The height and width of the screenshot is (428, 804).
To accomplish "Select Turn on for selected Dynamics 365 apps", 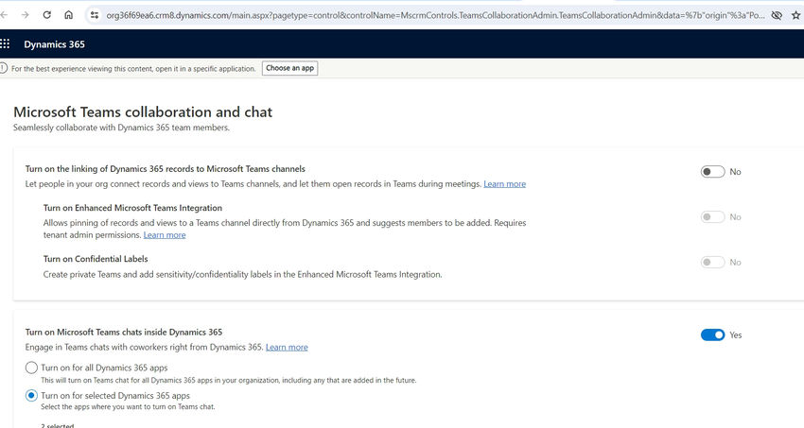I will (x=32, y=395).
